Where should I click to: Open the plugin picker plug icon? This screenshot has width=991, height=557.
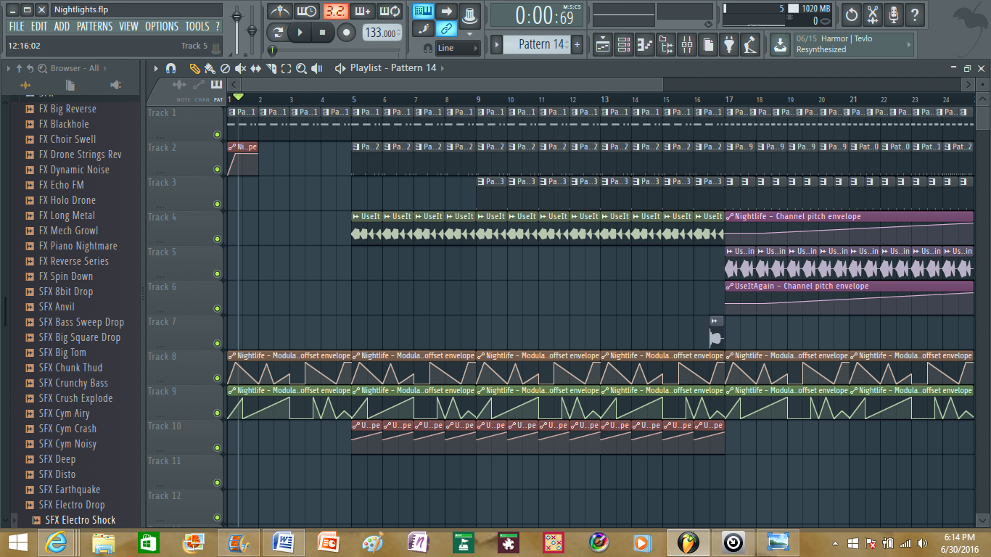click(729, 45)
